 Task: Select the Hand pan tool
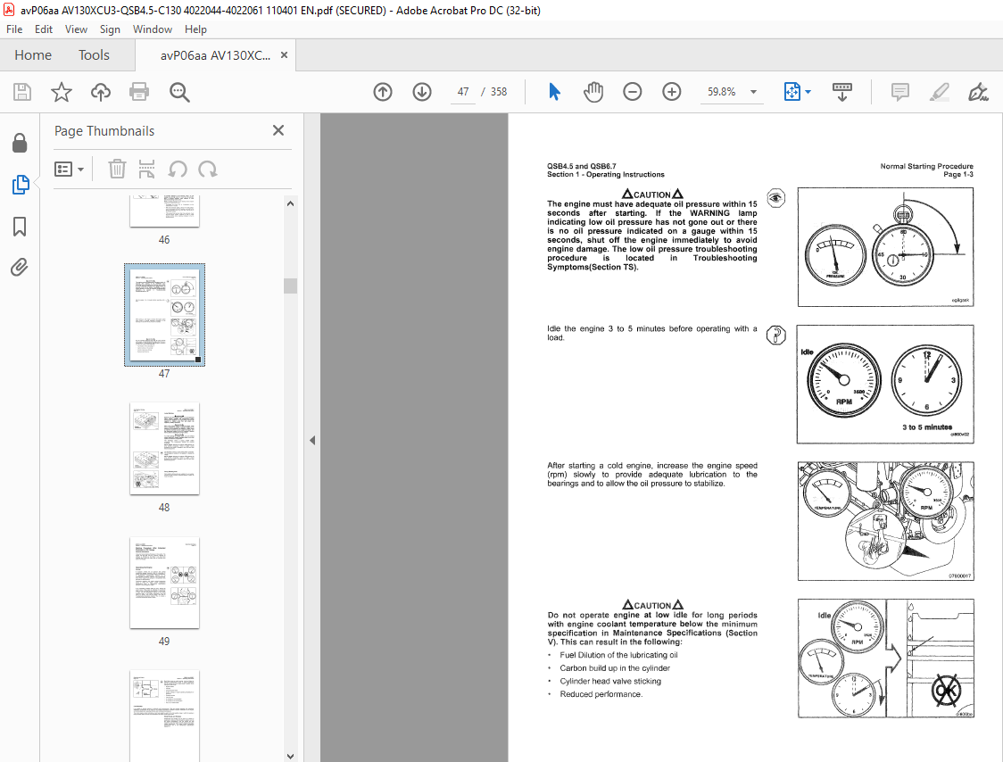click(x=593, y=92)
